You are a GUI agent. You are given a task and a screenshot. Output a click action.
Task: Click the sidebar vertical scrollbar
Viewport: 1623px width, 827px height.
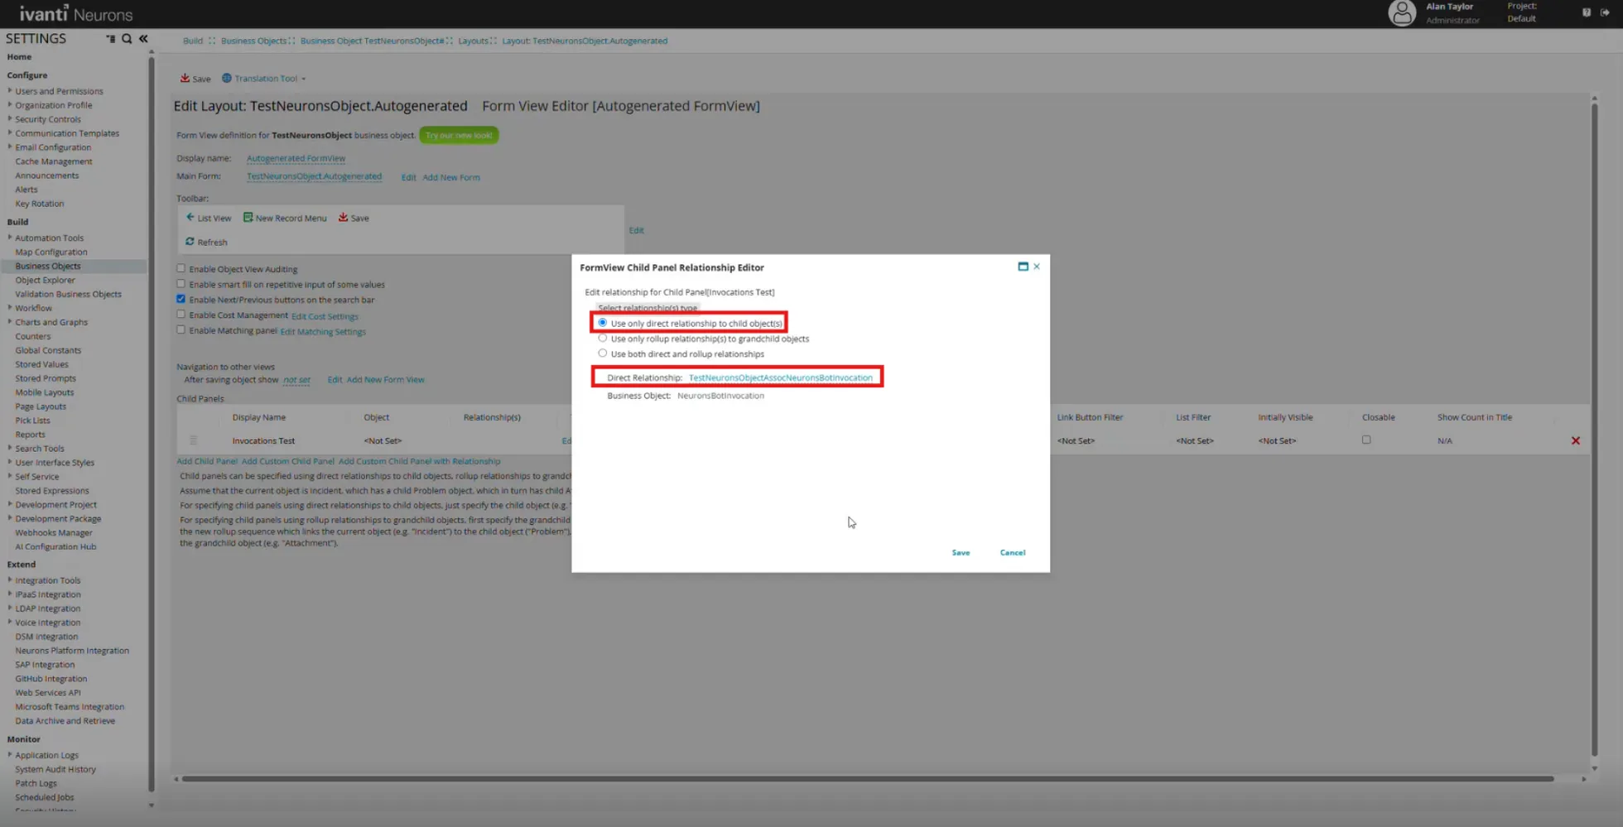coord(151,422)
